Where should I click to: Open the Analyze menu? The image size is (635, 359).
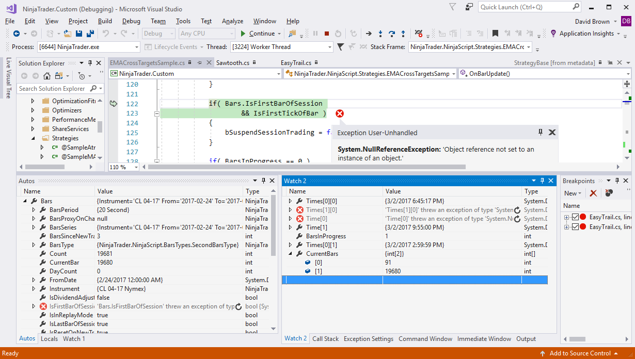point(232,21)
